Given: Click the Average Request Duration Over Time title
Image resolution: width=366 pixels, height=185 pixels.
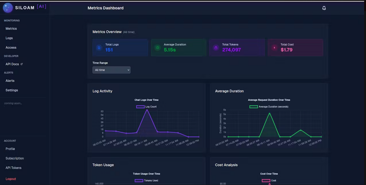Looking at the screenshot, I should 269,100.
